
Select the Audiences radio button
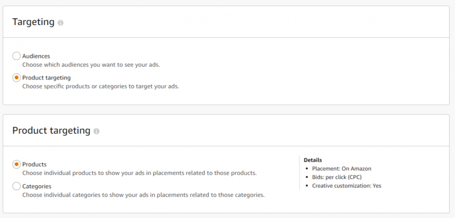coord(16,56)
